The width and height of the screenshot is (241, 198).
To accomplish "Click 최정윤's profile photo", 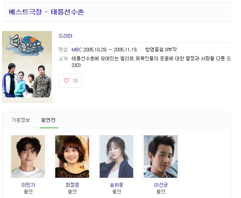I will click(x=72, y=157).
